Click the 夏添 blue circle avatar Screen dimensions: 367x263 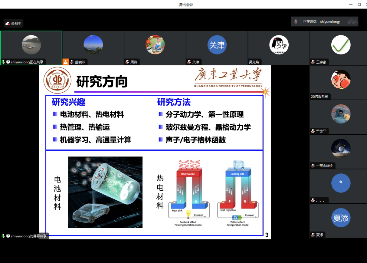[341, 218]
